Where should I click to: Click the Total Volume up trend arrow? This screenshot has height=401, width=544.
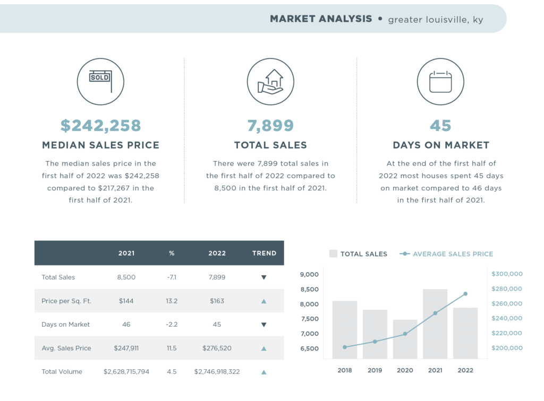click(x=263, y=372)
